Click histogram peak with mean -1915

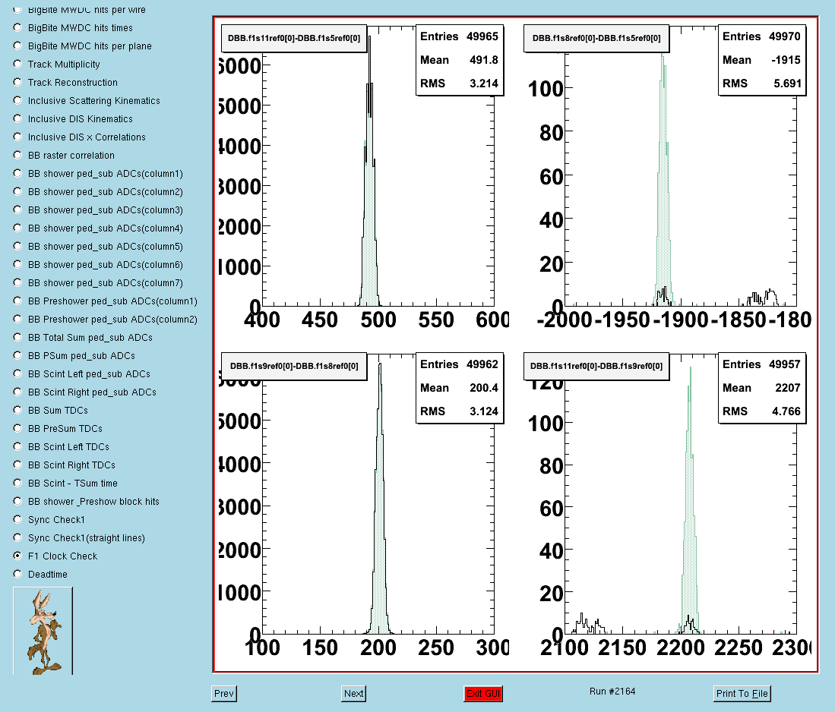[x=663, y=178]
